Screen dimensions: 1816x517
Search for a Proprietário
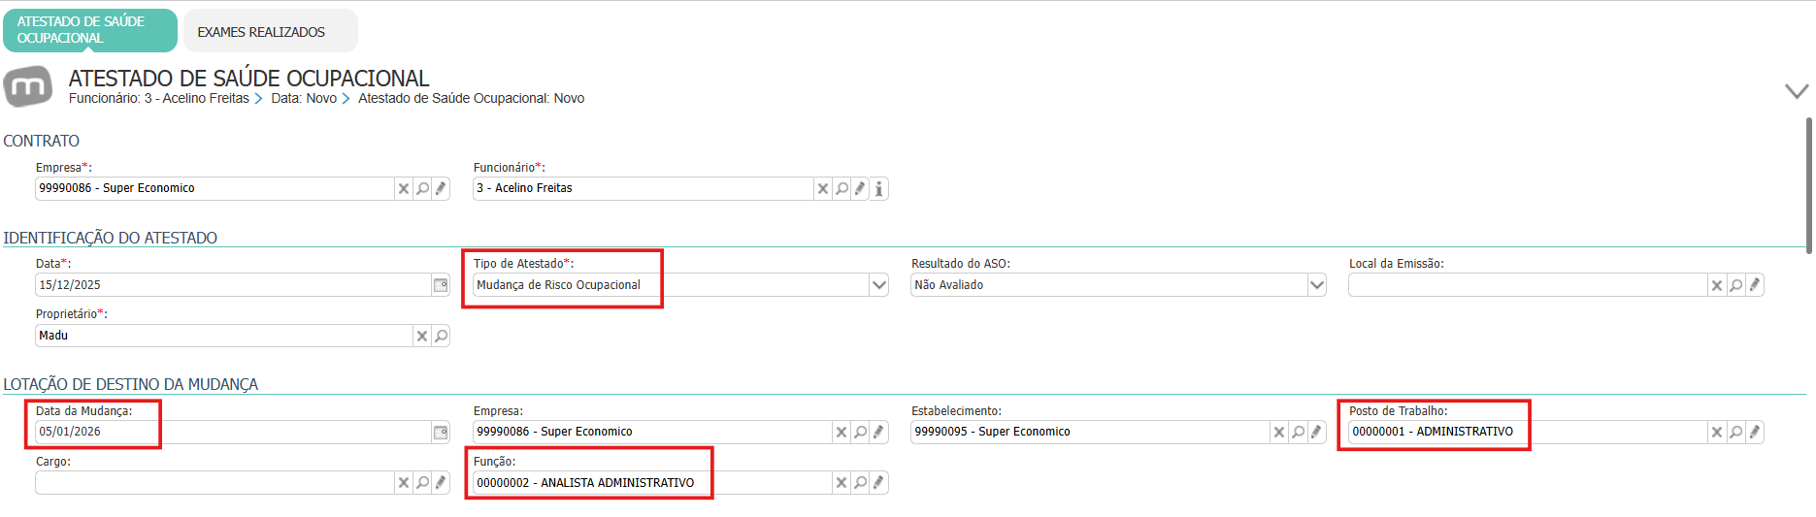pyautogui.click(x=441, y=336)
